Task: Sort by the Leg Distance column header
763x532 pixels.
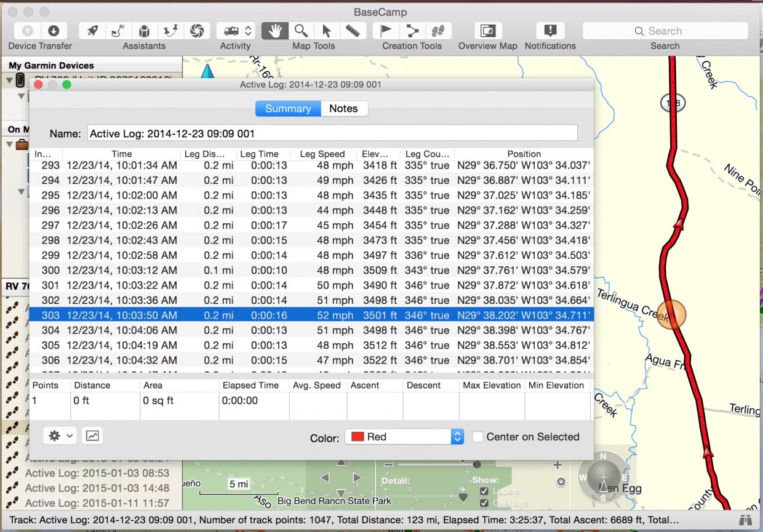Action: tap(209, 154)
